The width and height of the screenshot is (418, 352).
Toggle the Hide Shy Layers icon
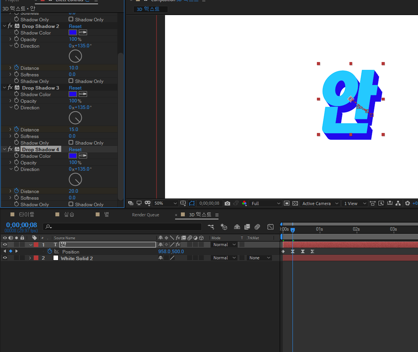(237, 227)
